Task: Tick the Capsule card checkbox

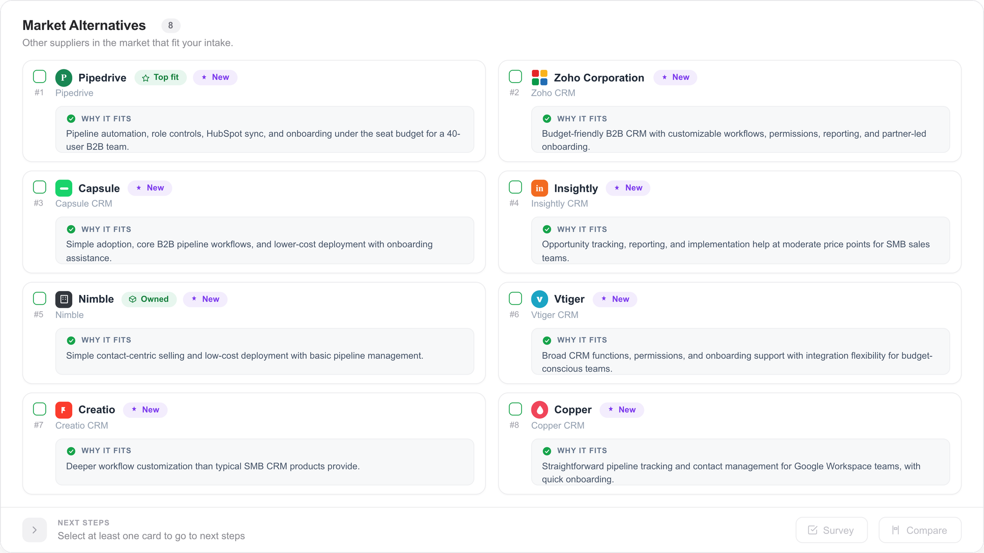Action: coord(39,187)
